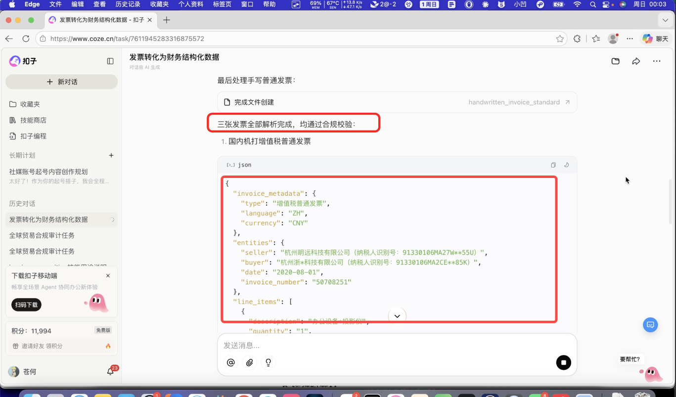Open 收藏夹 in the sidebar

(62, 104)
